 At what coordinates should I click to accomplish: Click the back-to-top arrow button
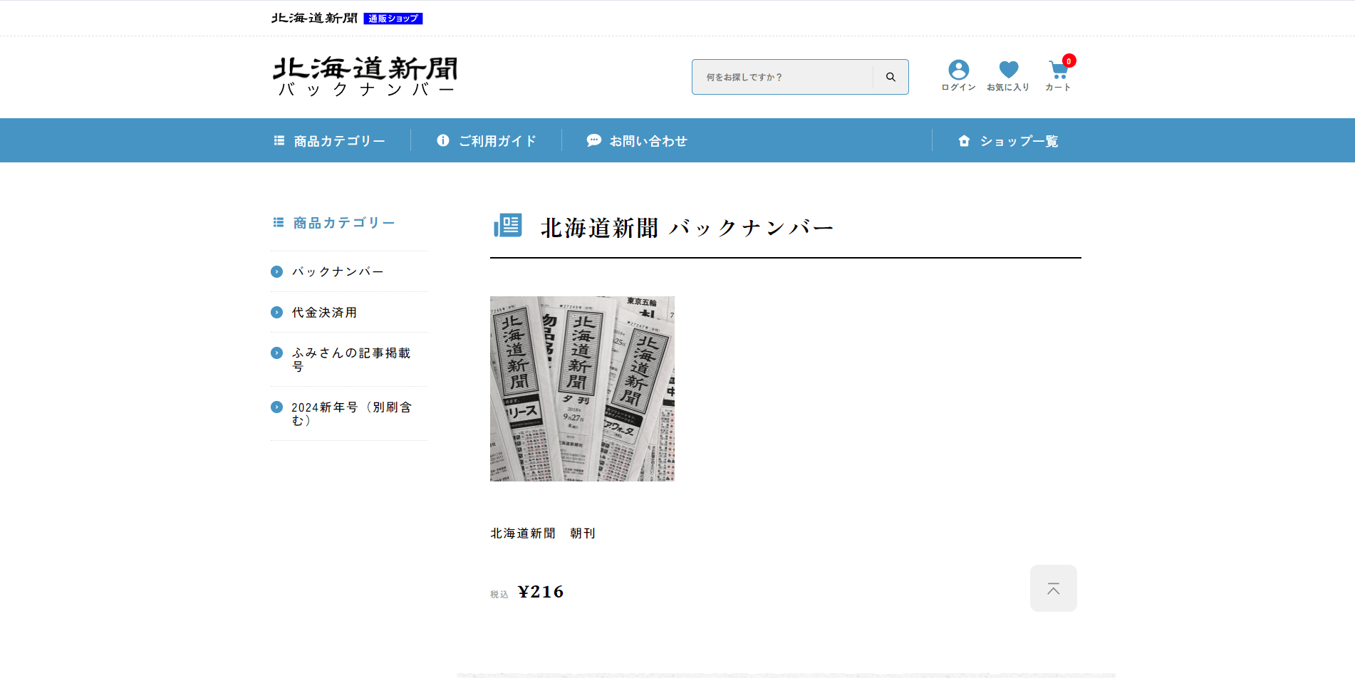click(x=1053, y=588)
